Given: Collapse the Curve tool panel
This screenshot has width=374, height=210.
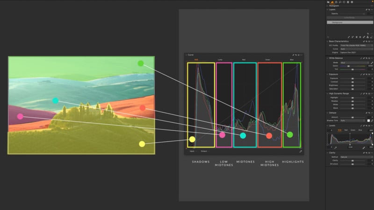Looking at the screenshot, I should point(186,55).
